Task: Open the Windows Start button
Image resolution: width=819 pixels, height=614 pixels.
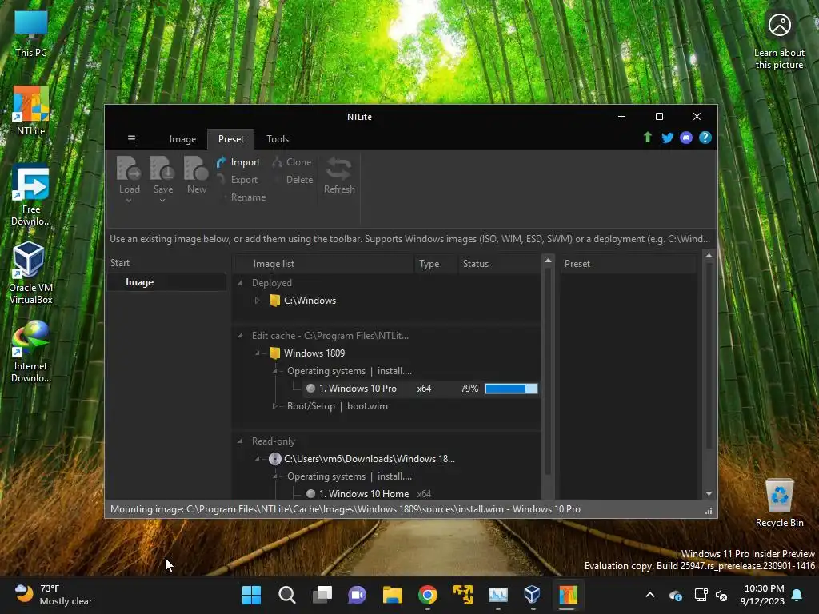Action: (x=251, y=595)
